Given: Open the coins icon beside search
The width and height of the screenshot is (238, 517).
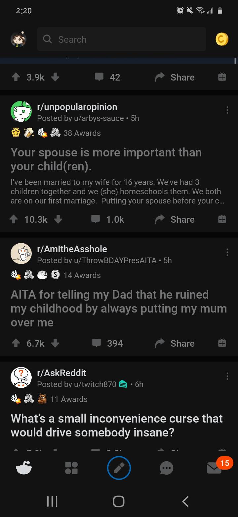Looking at the screenshot, I should (222, 39).
